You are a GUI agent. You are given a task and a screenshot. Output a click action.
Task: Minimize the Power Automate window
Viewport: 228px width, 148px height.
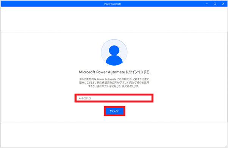pyautogui.click(x=207, y=4)
